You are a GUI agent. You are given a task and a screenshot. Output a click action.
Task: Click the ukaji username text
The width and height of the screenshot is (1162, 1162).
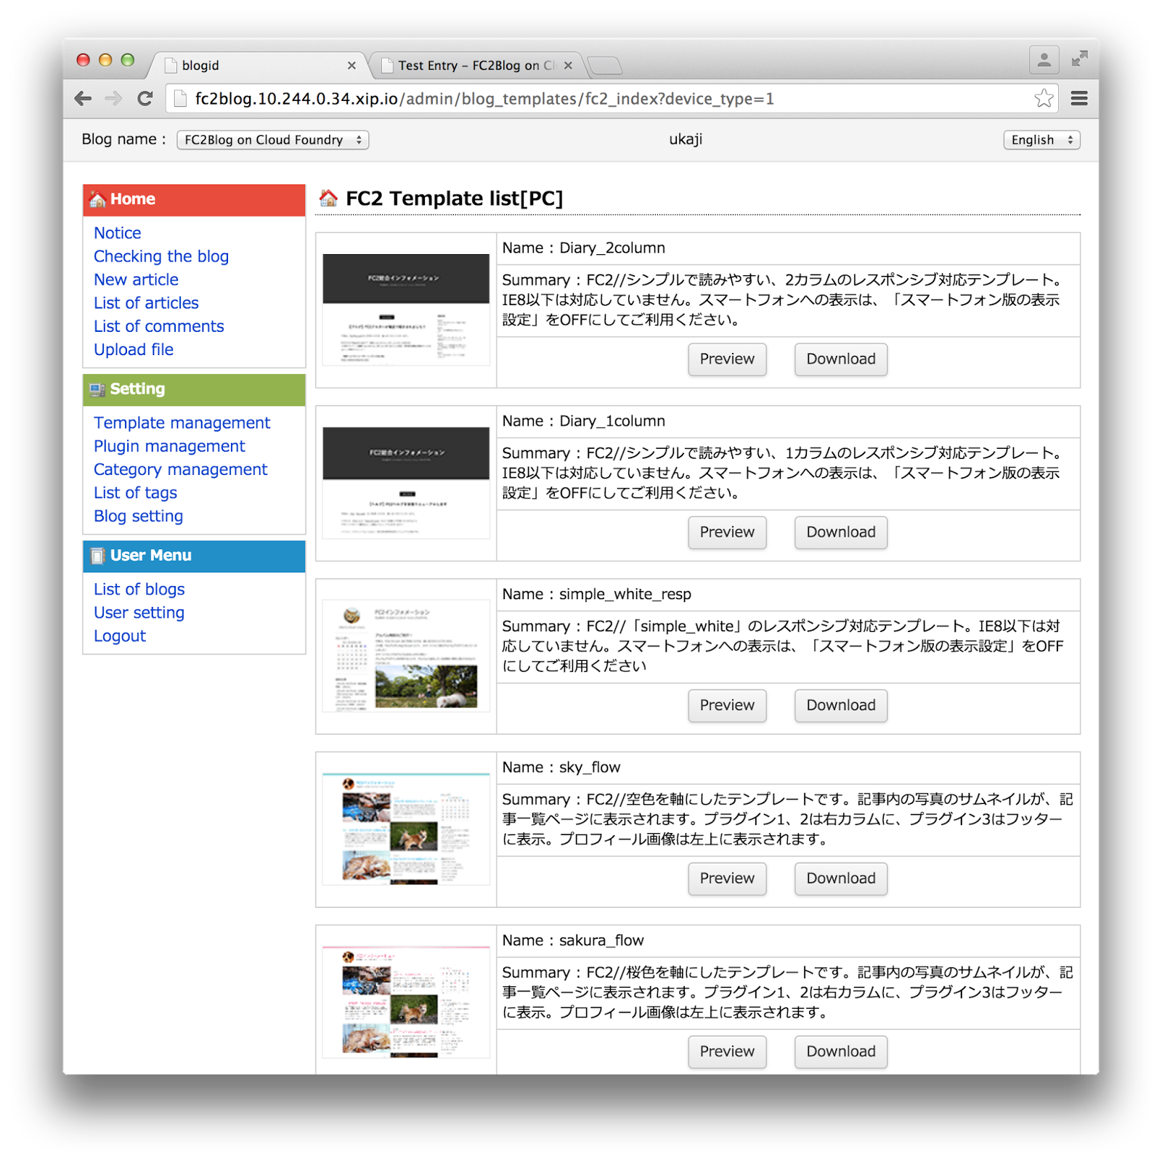point(686,139)
